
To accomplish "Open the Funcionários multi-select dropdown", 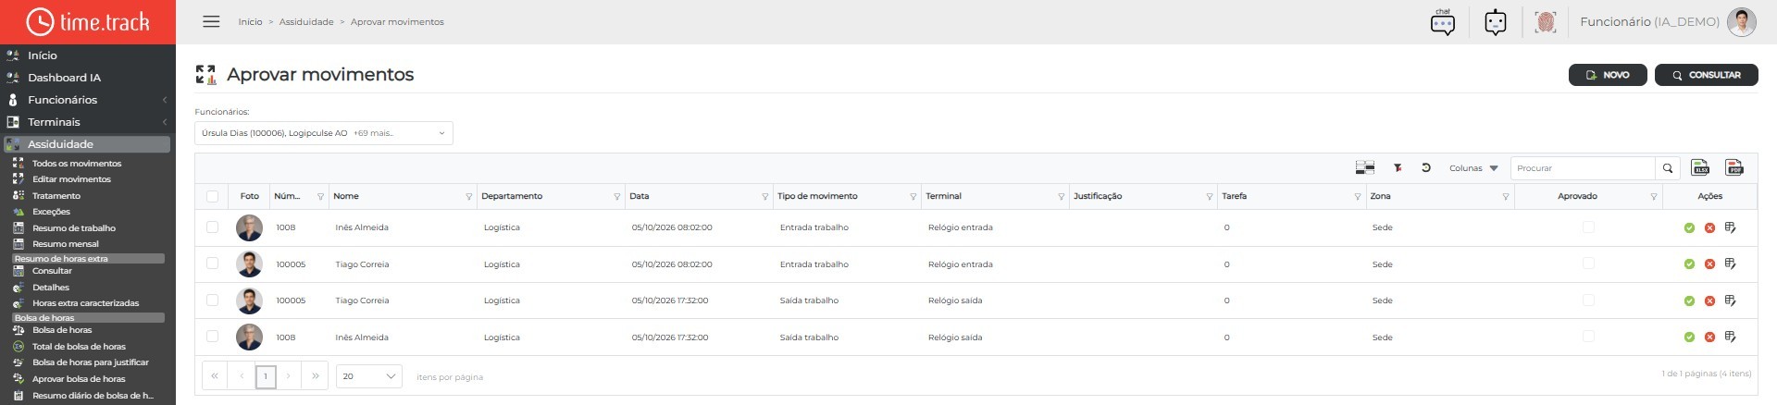I will coord(324,133).
